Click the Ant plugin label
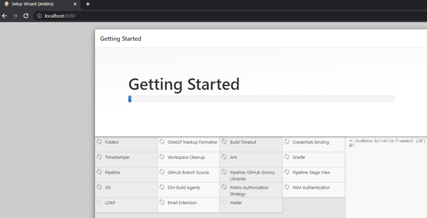 click(233, 157)
